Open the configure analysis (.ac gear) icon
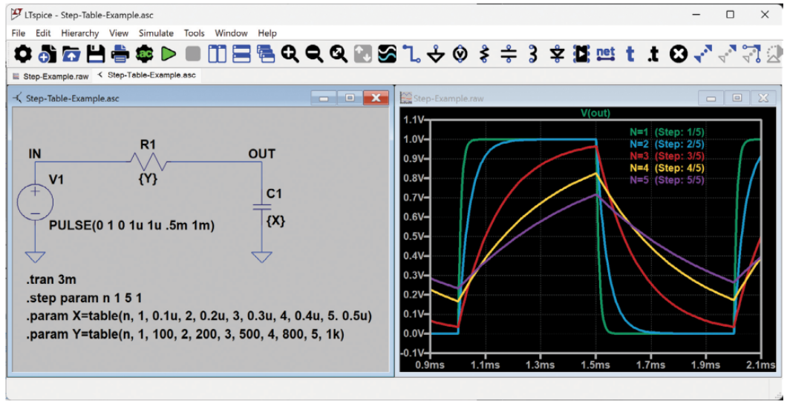 pos(145,53)
